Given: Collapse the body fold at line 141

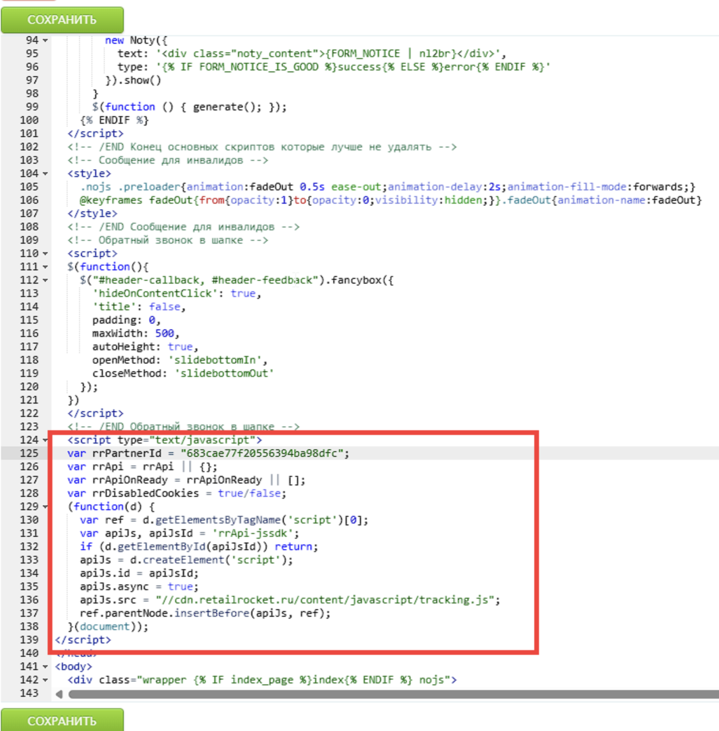Looking at the screenshot, I should [46, 667].
